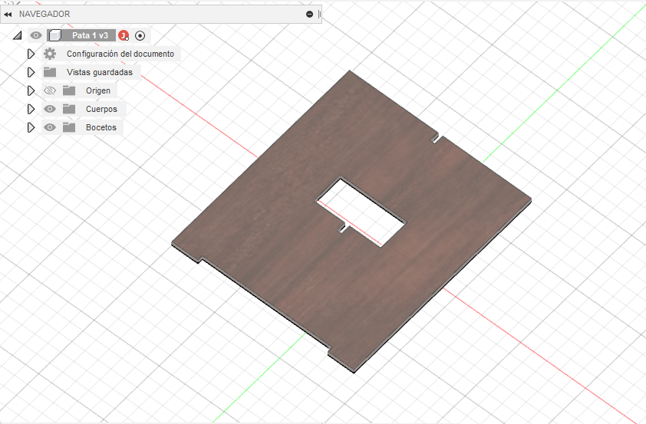Select the Pata 1 v3 component icon

(x=54, y=36)
